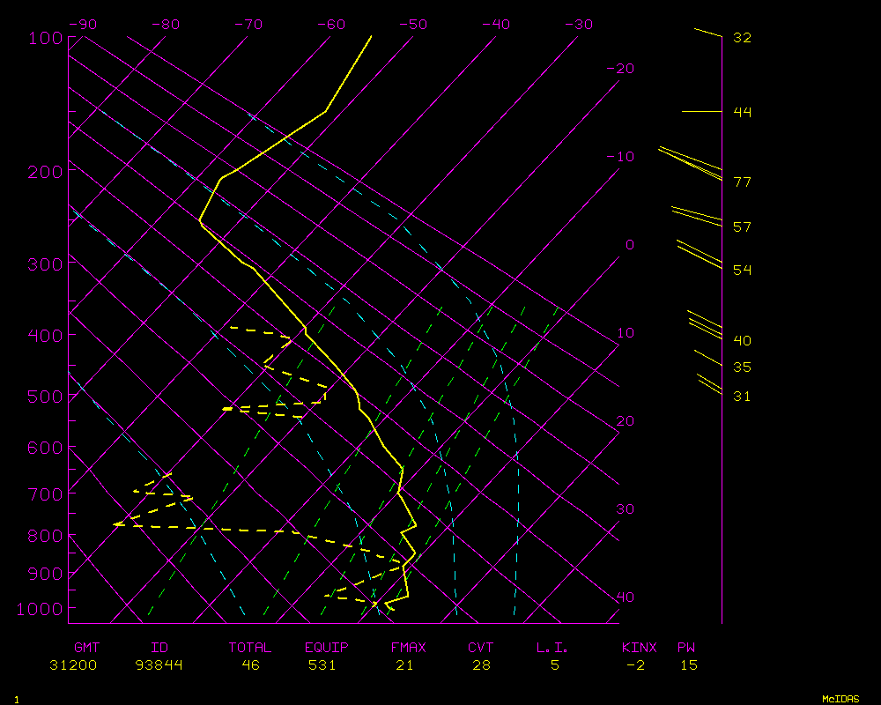Click the McIDAS label in bottom corner
This screenshot has height=705, width=881.
click(x=840, y=699)
